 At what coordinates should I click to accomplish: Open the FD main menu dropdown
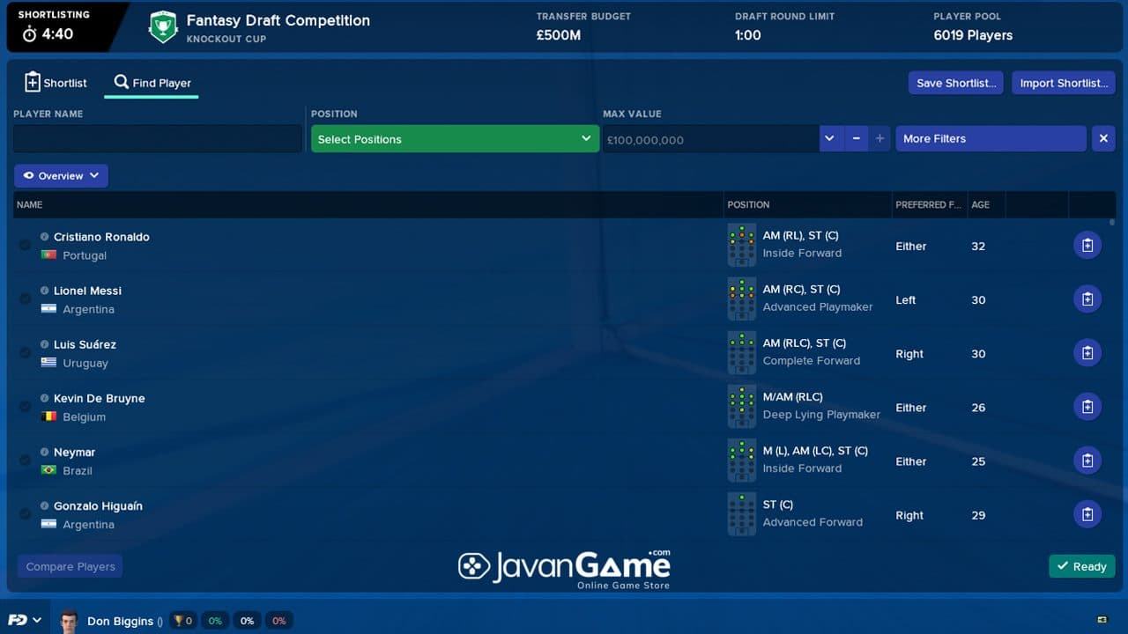tap(25, 620)
